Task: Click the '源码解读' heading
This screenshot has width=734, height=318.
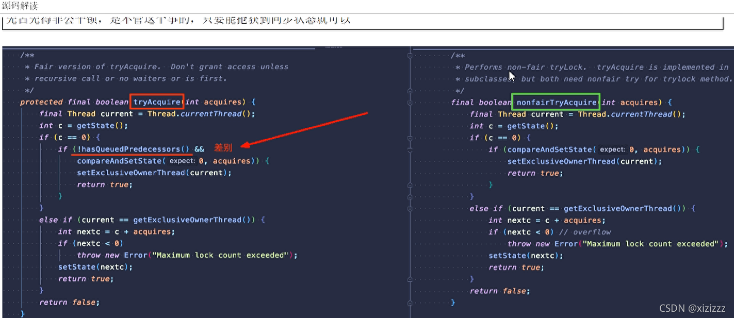Action: [20, 6]
